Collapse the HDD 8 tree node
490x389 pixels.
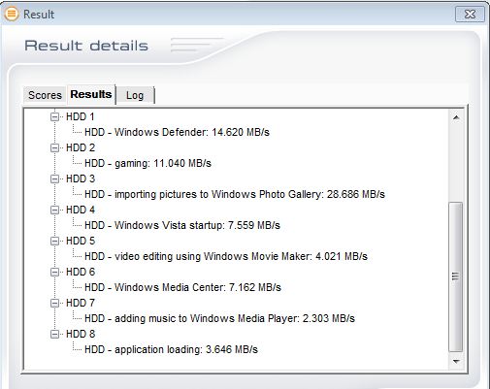tap(55, 334)
